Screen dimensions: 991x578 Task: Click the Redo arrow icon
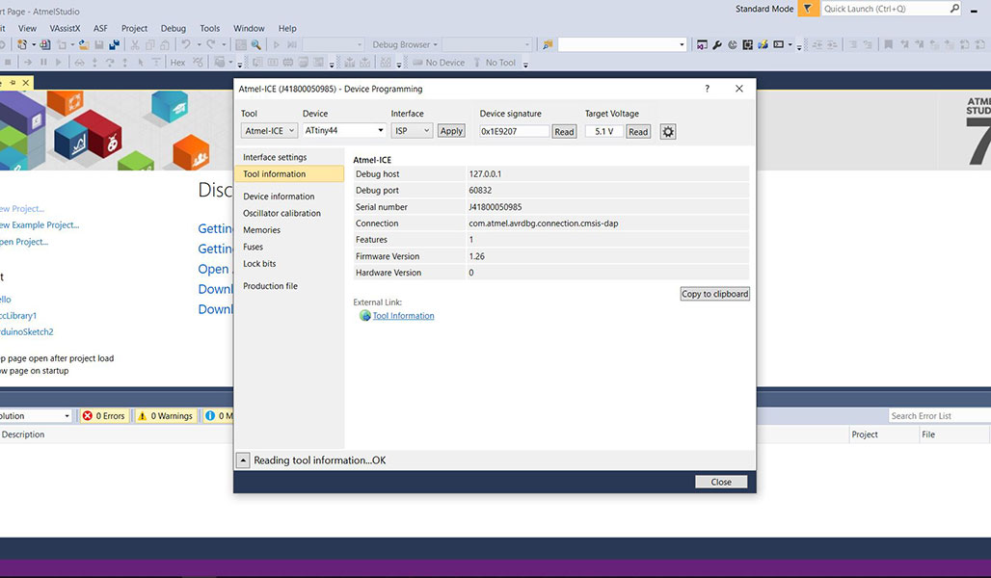click(x=210, y=44)
